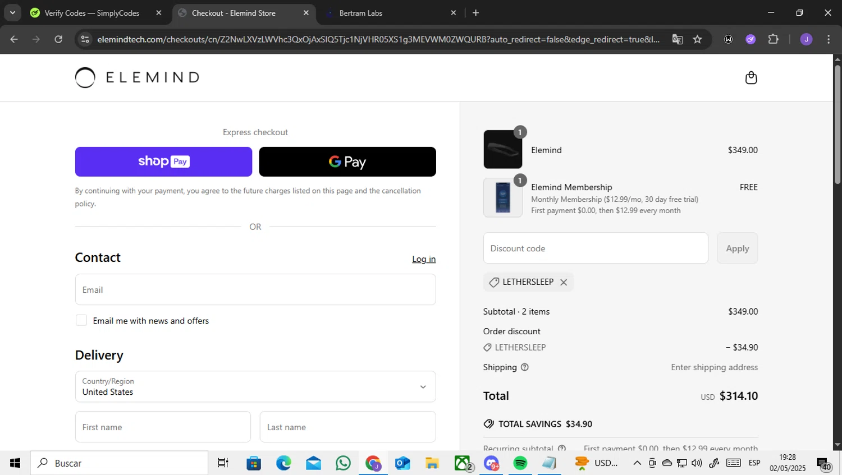Bookmark this page with star icon
Image resolution: width=842 pixels, height=475 pixels.
coord(697,39)
